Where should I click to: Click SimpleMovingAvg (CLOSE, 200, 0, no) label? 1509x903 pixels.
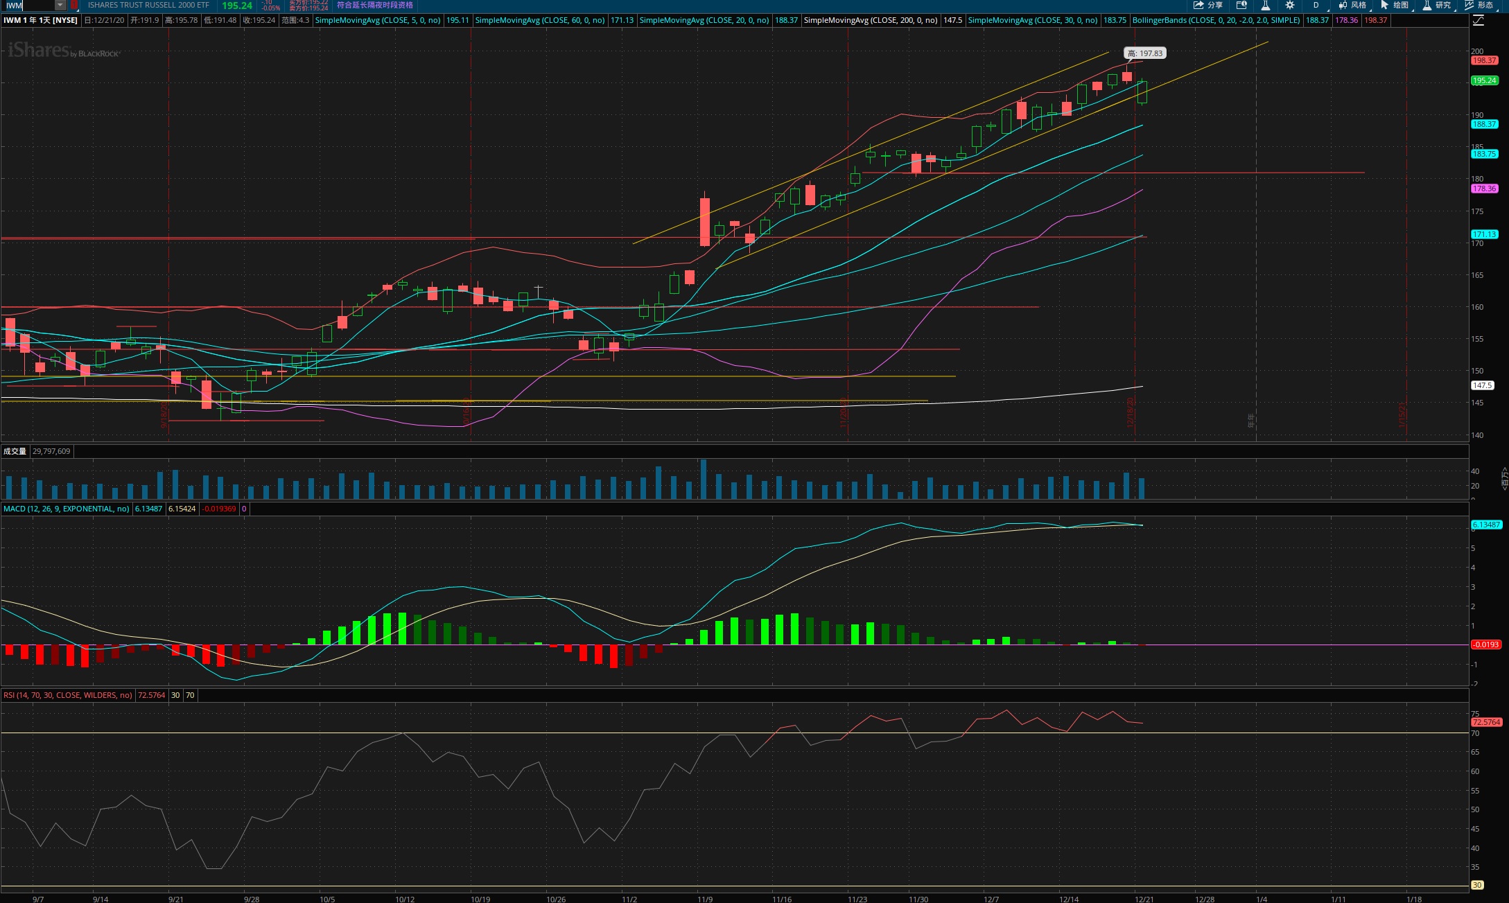[x=871, y=20]
